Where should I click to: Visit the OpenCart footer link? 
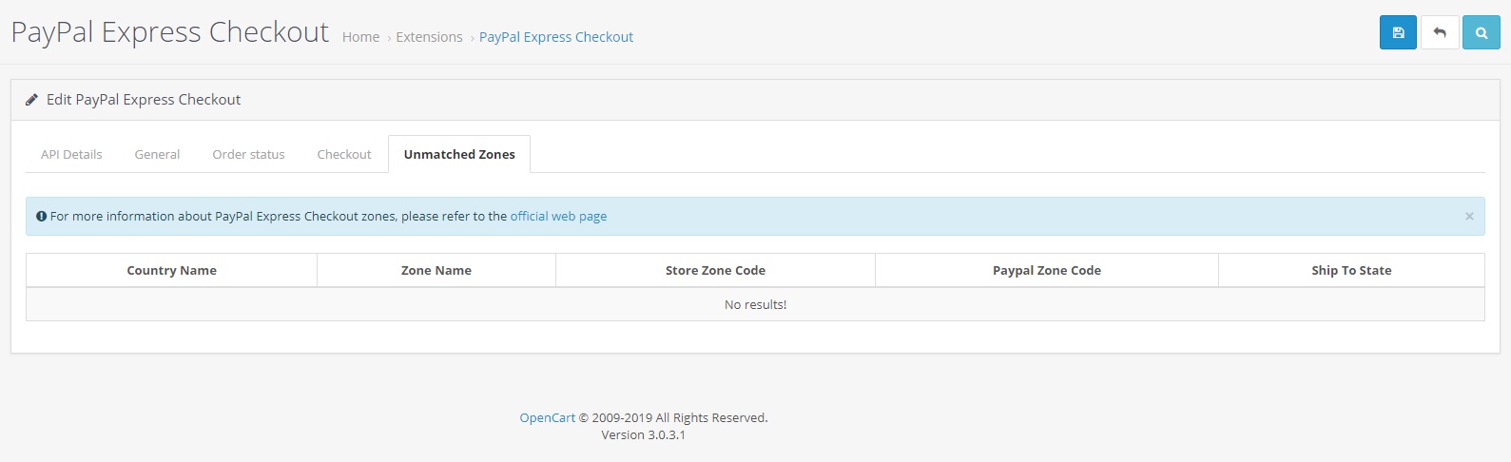547,418
